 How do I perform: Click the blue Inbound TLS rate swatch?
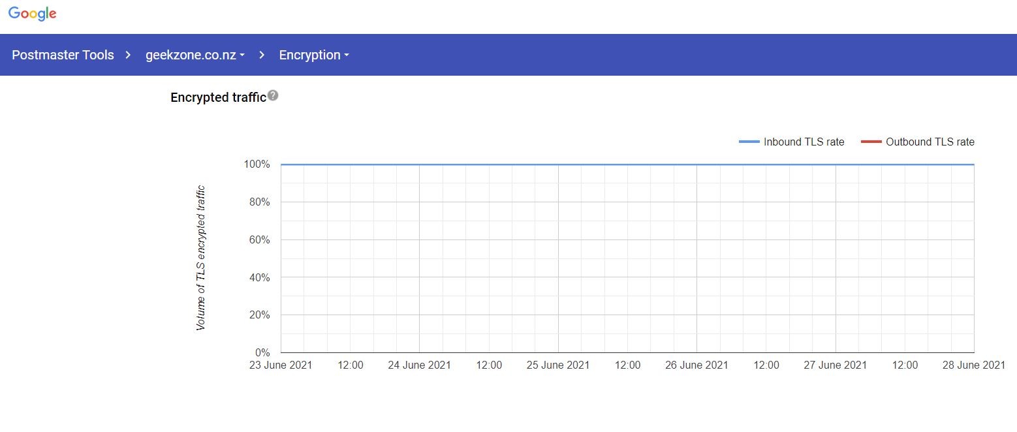click(x=749, y=142)
